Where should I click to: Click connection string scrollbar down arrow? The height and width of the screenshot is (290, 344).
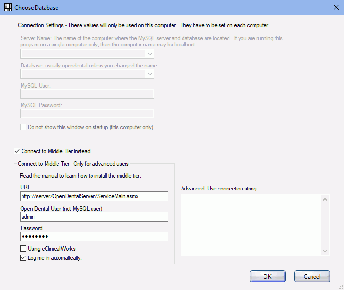pyautogui.click(x=325, y=251)
